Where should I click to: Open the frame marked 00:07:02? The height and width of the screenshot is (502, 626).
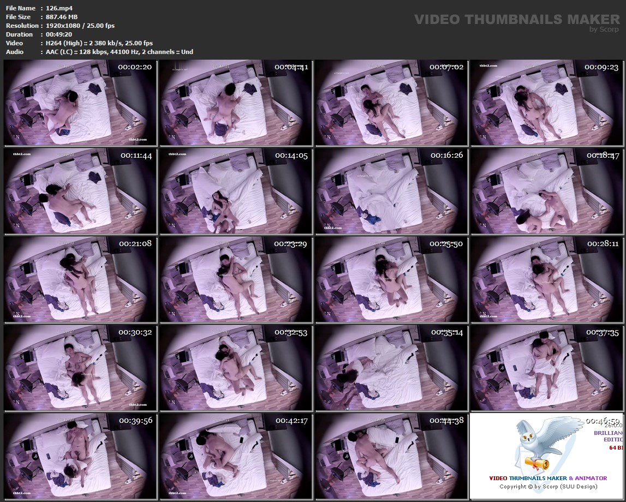coord(391,103)
